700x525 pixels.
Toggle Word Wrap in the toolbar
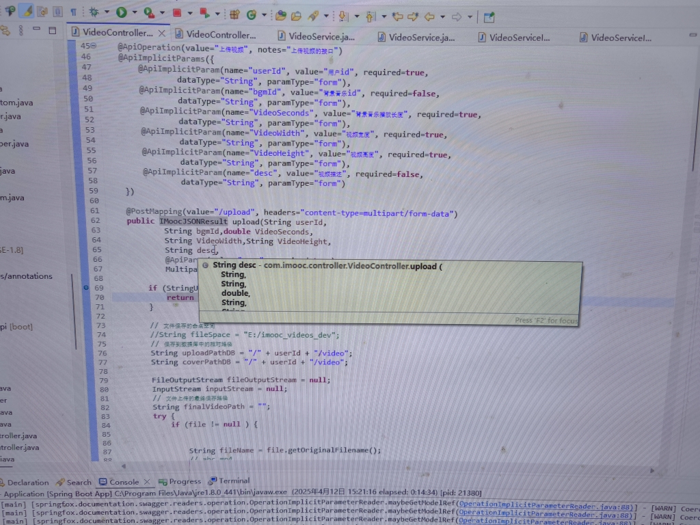tap(42, 12)
